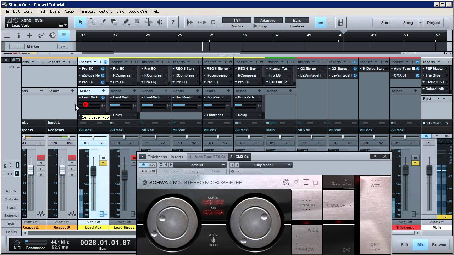Open the Song menu
Screen dimensions: 454x255
(x=28, y=11)
